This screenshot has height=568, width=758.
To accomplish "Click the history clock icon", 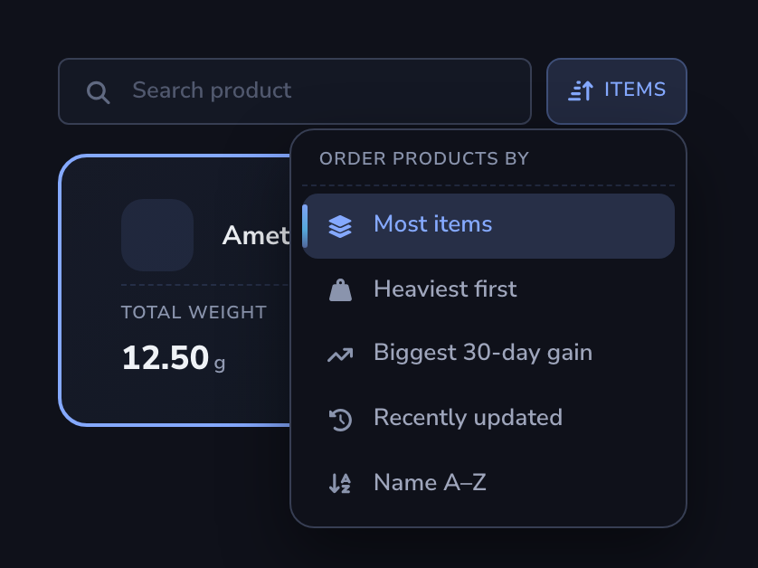I will pos(340,419).
